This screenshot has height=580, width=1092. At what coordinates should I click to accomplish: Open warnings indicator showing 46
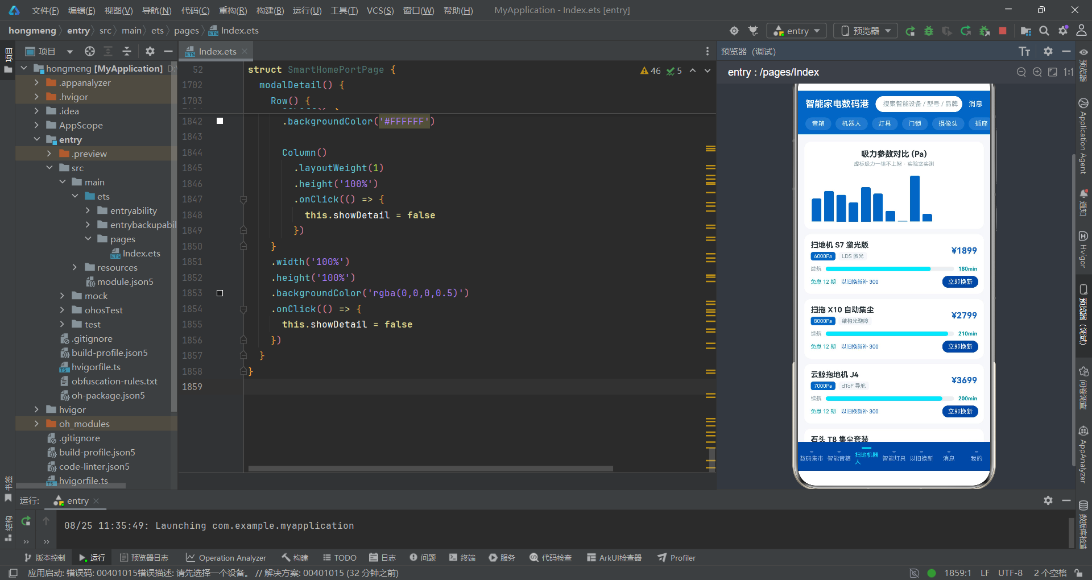click(x=650, y=71)
